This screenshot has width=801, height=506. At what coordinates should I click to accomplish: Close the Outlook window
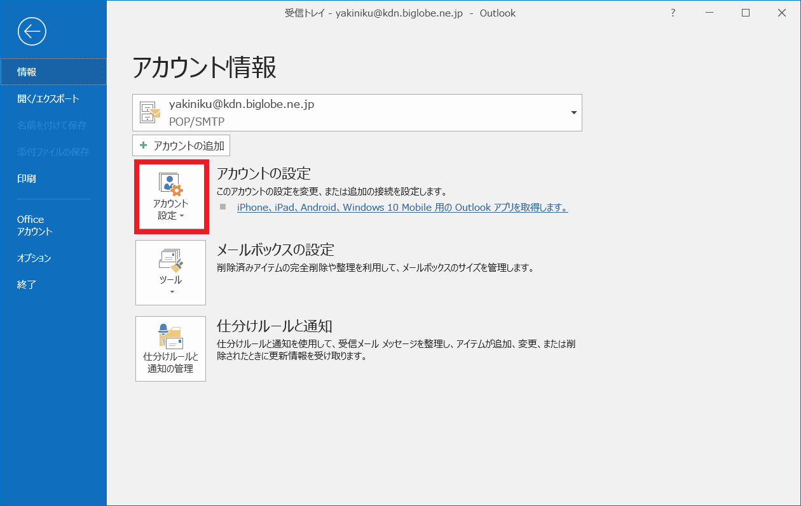783,13
